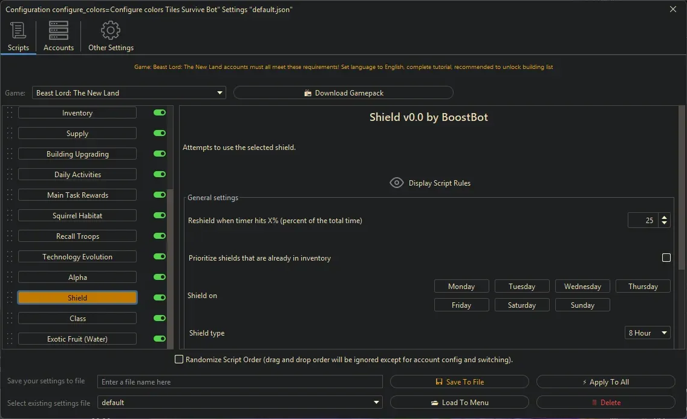Open the Scripts tab icon

tap(18, 31)
